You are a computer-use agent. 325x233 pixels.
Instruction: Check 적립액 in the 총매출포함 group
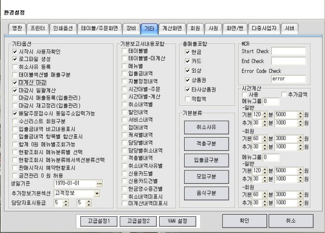tap(187, 99)
